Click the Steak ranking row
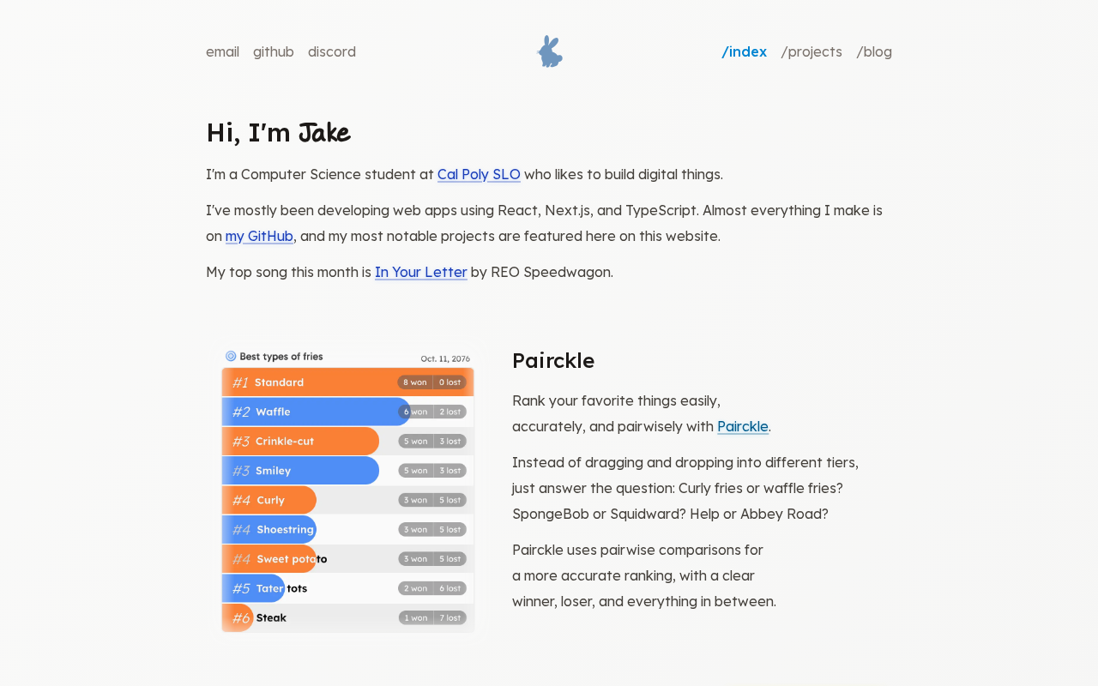 (x=347, y=617)
